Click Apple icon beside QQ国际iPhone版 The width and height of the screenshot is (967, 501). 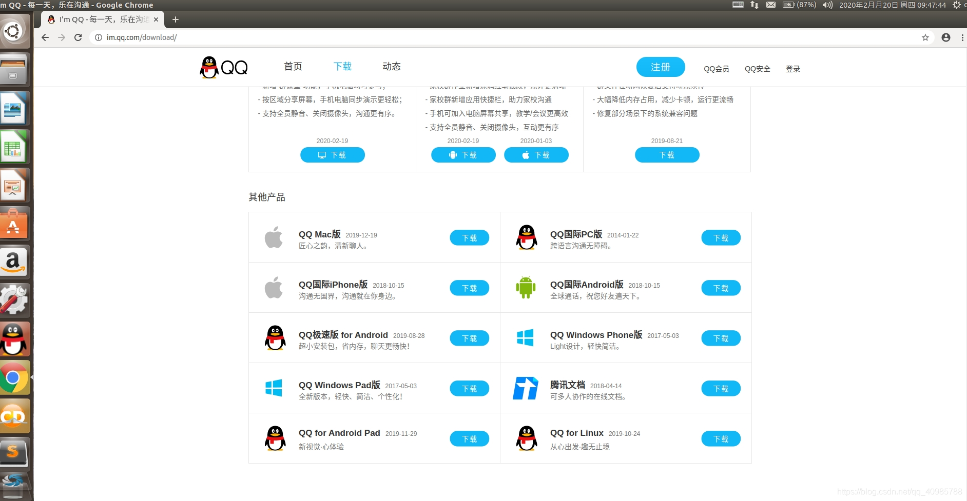coord(274,288)
